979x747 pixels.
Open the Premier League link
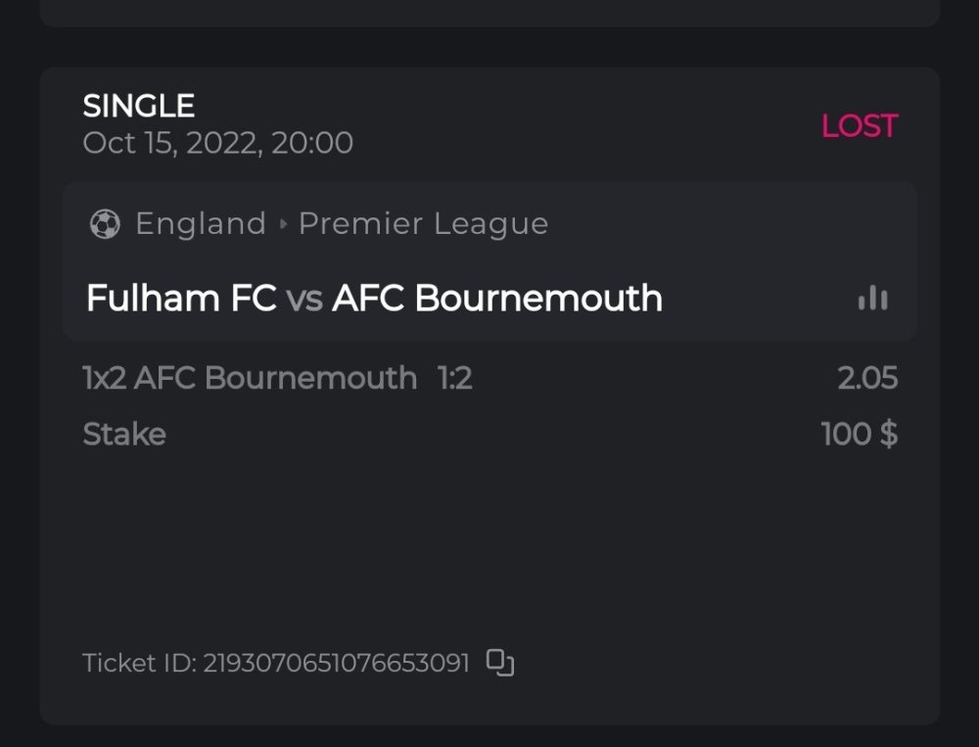pyautogui.click(x=423, y=224)
